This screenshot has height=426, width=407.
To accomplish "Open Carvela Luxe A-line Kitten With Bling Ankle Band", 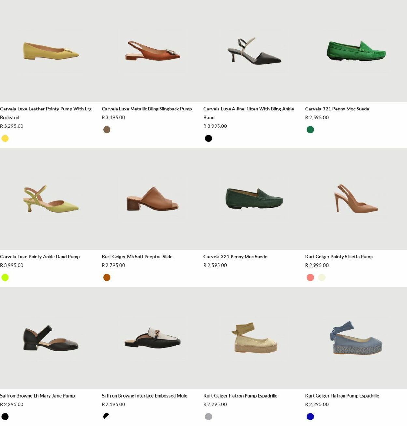I will point(249,113).
